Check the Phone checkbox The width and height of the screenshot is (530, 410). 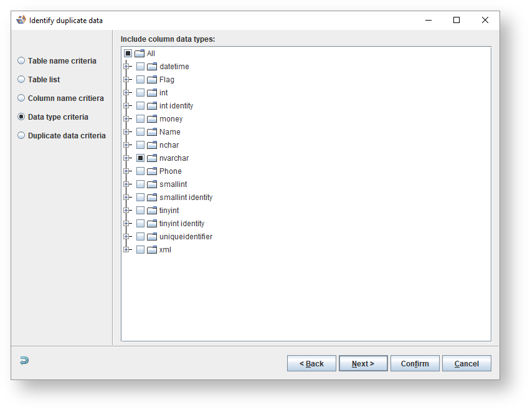(x=140, y=171)
